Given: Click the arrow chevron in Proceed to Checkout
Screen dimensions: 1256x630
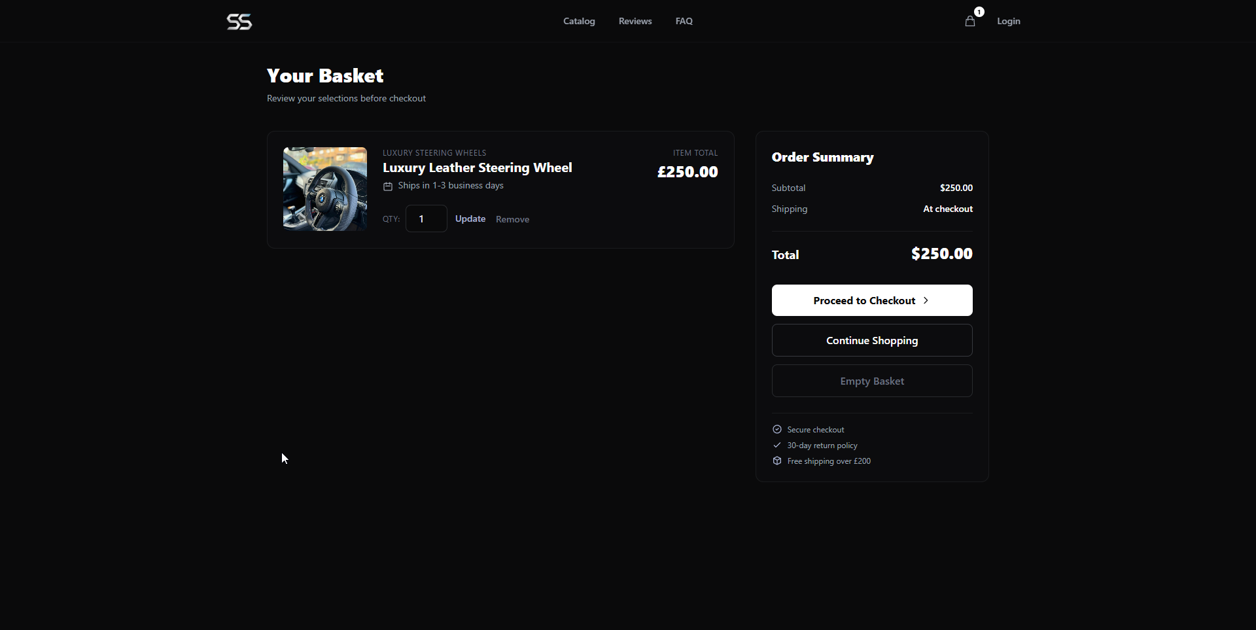Looking at the screenshot, I should pyautogui.click(x=926, y=301).
